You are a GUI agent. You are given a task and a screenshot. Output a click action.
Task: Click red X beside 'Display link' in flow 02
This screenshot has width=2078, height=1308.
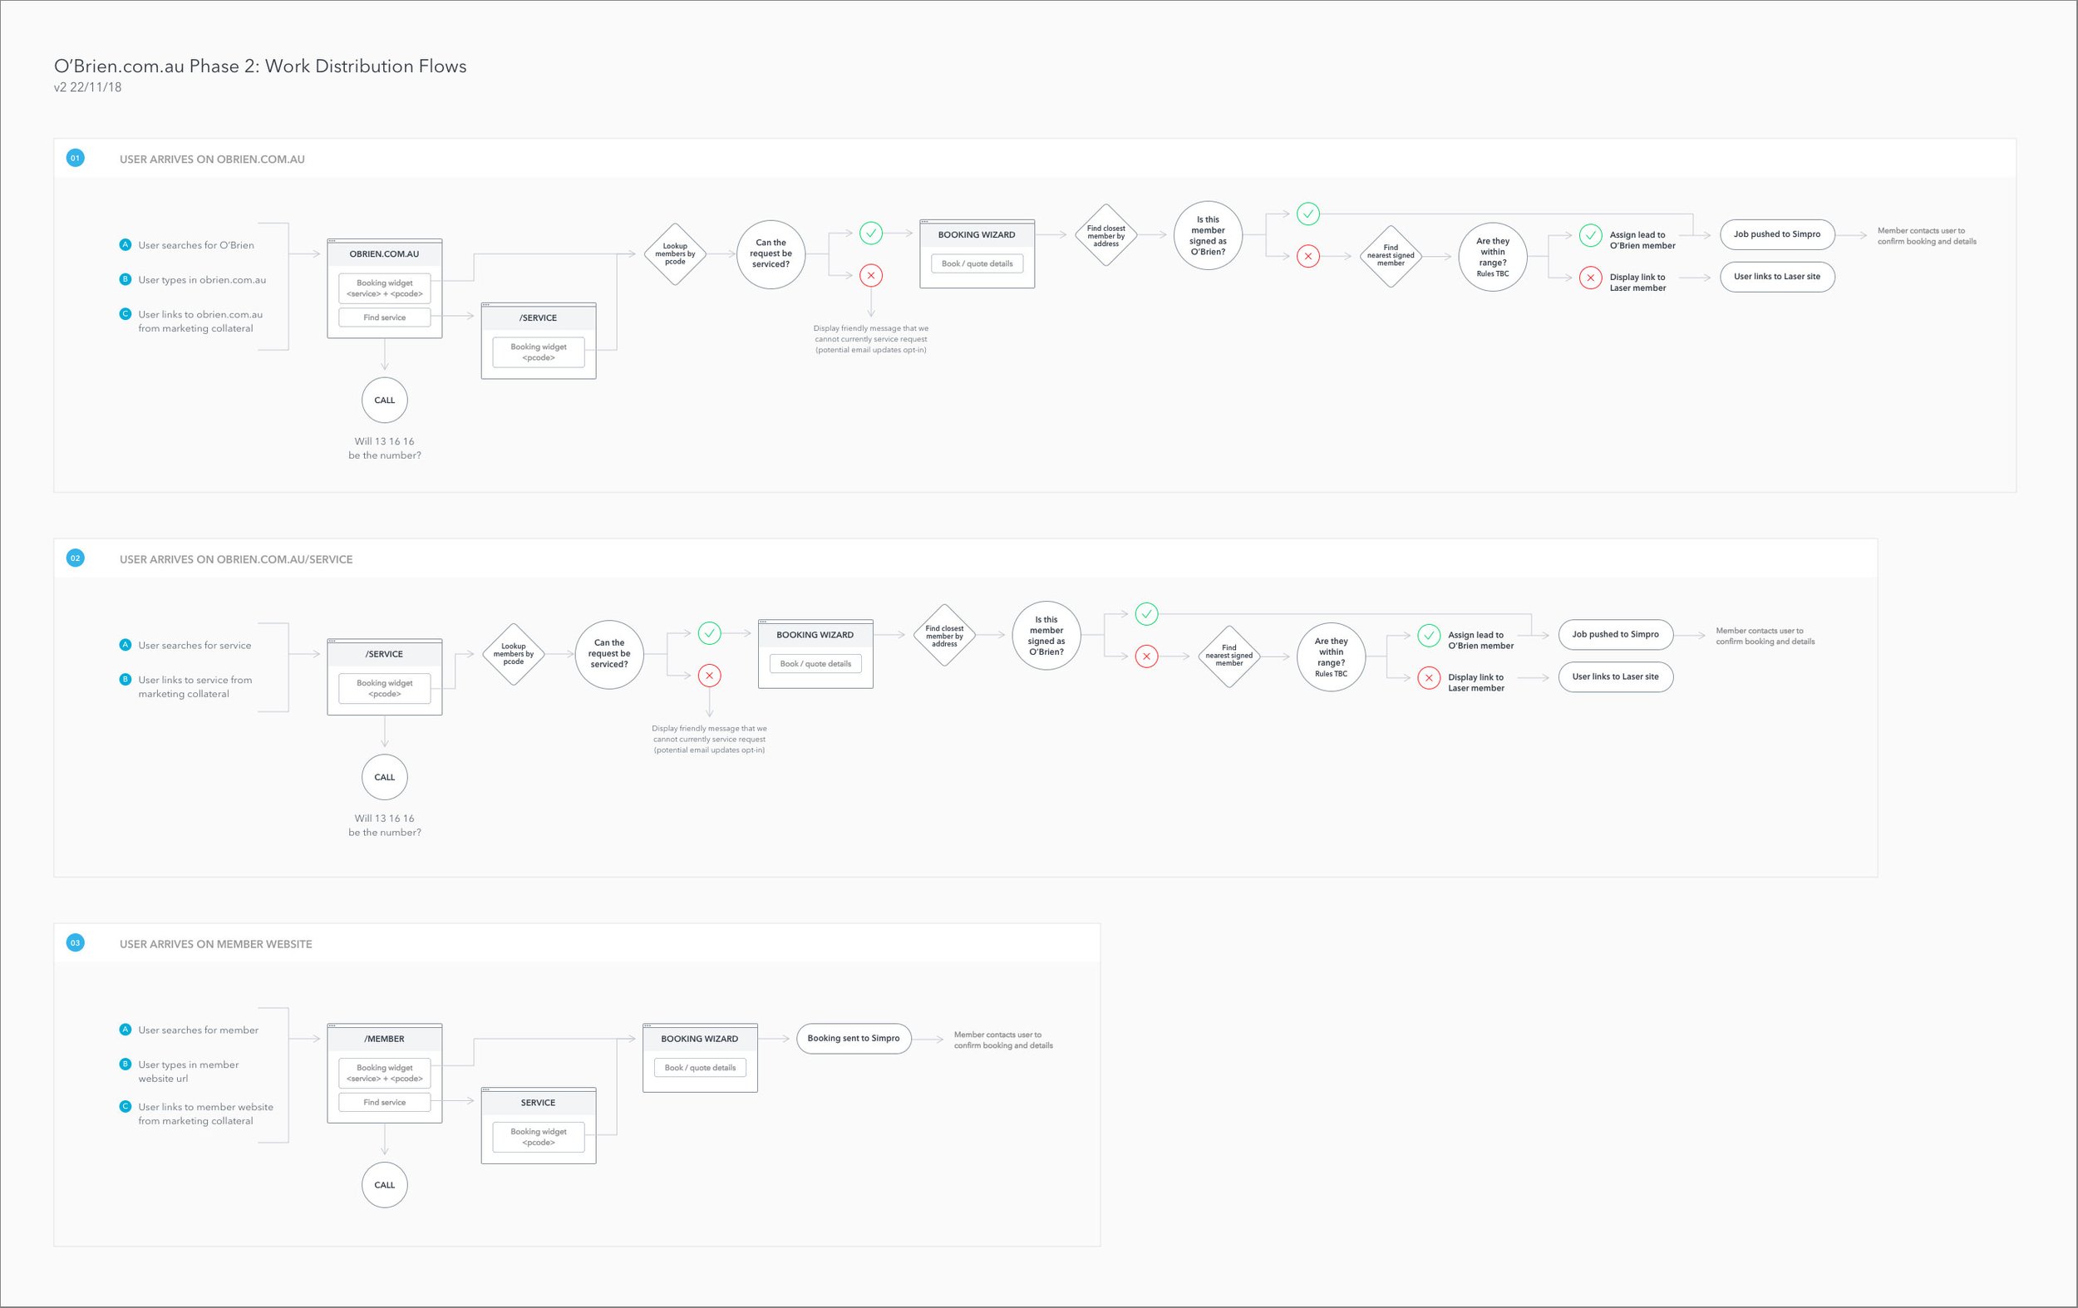tap(1428, 677)
